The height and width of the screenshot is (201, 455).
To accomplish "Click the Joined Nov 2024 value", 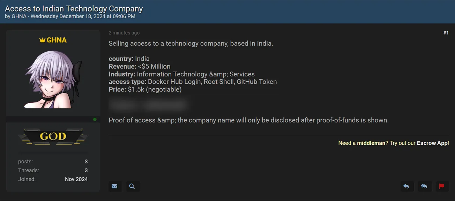I will click(76, 179).
